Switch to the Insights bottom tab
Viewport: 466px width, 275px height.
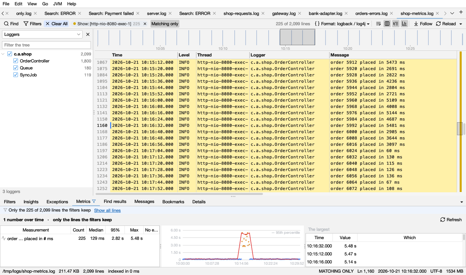pos(31,202)
